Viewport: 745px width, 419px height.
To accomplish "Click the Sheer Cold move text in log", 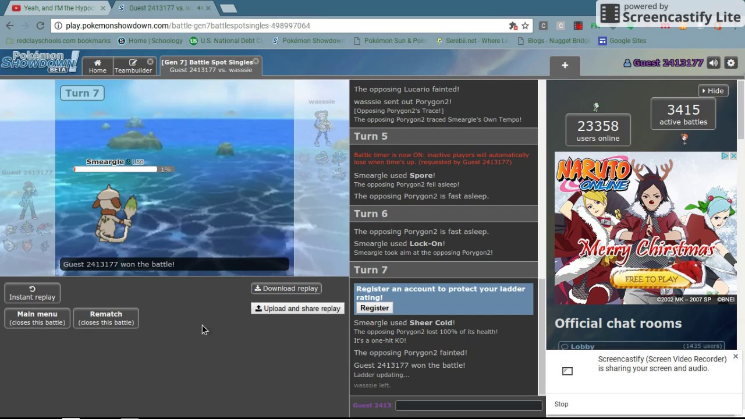I will 431,322.
